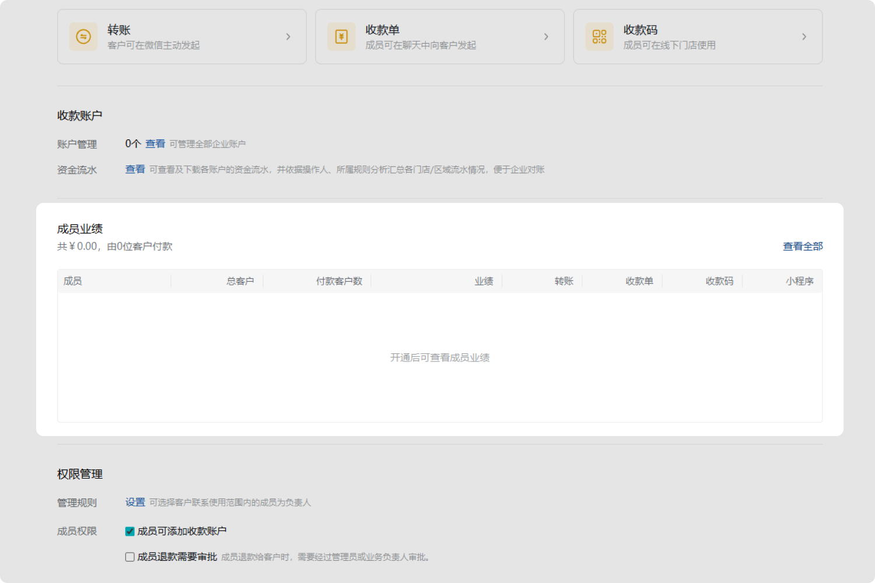Click the 共￥0.00 payment summary text
Viewport: 875px width, 583px height.
(115, 246)
